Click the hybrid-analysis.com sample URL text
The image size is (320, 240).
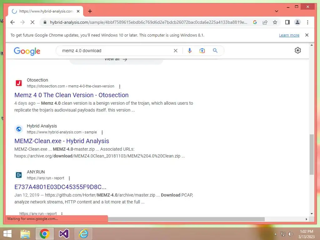pos(62,132)
